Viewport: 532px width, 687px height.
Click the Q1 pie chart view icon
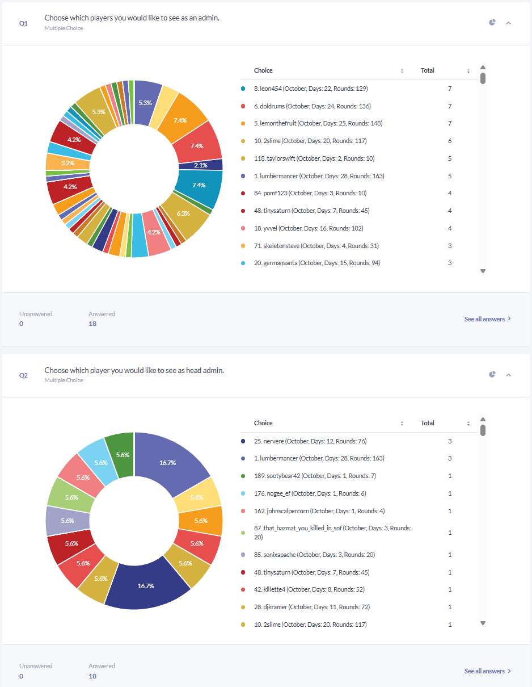click(492, 22)
